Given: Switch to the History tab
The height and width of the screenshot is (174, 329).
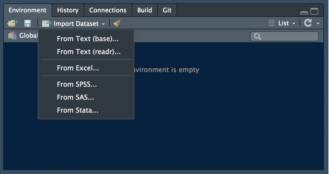Looking at the screenshot, I should (x=68, y=10).
